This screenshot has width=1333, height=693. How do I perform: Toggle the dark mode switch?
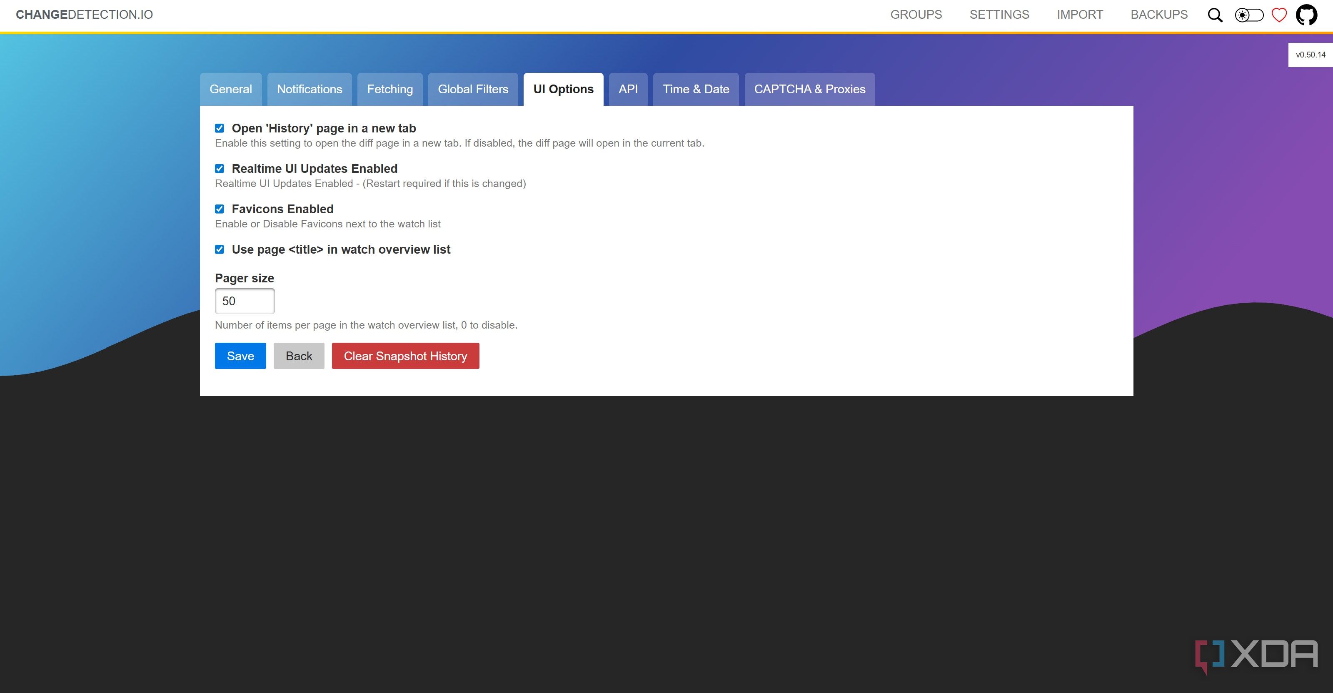pyautogui.click(x=1249, y=15)
